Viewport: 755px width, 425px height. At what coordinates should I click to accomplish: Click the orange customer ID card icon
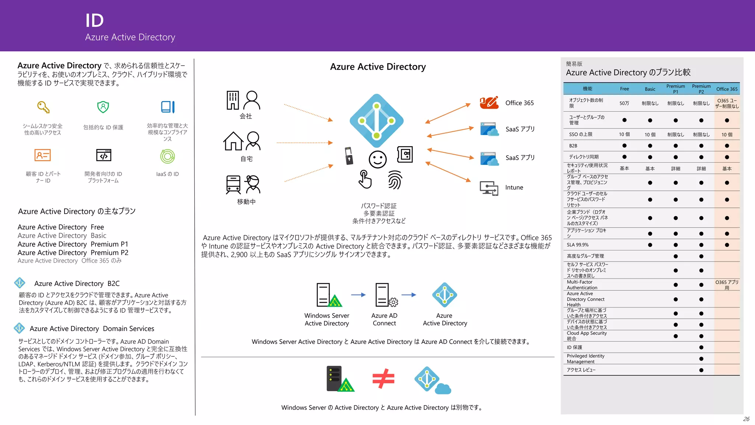tap(42, 155)
